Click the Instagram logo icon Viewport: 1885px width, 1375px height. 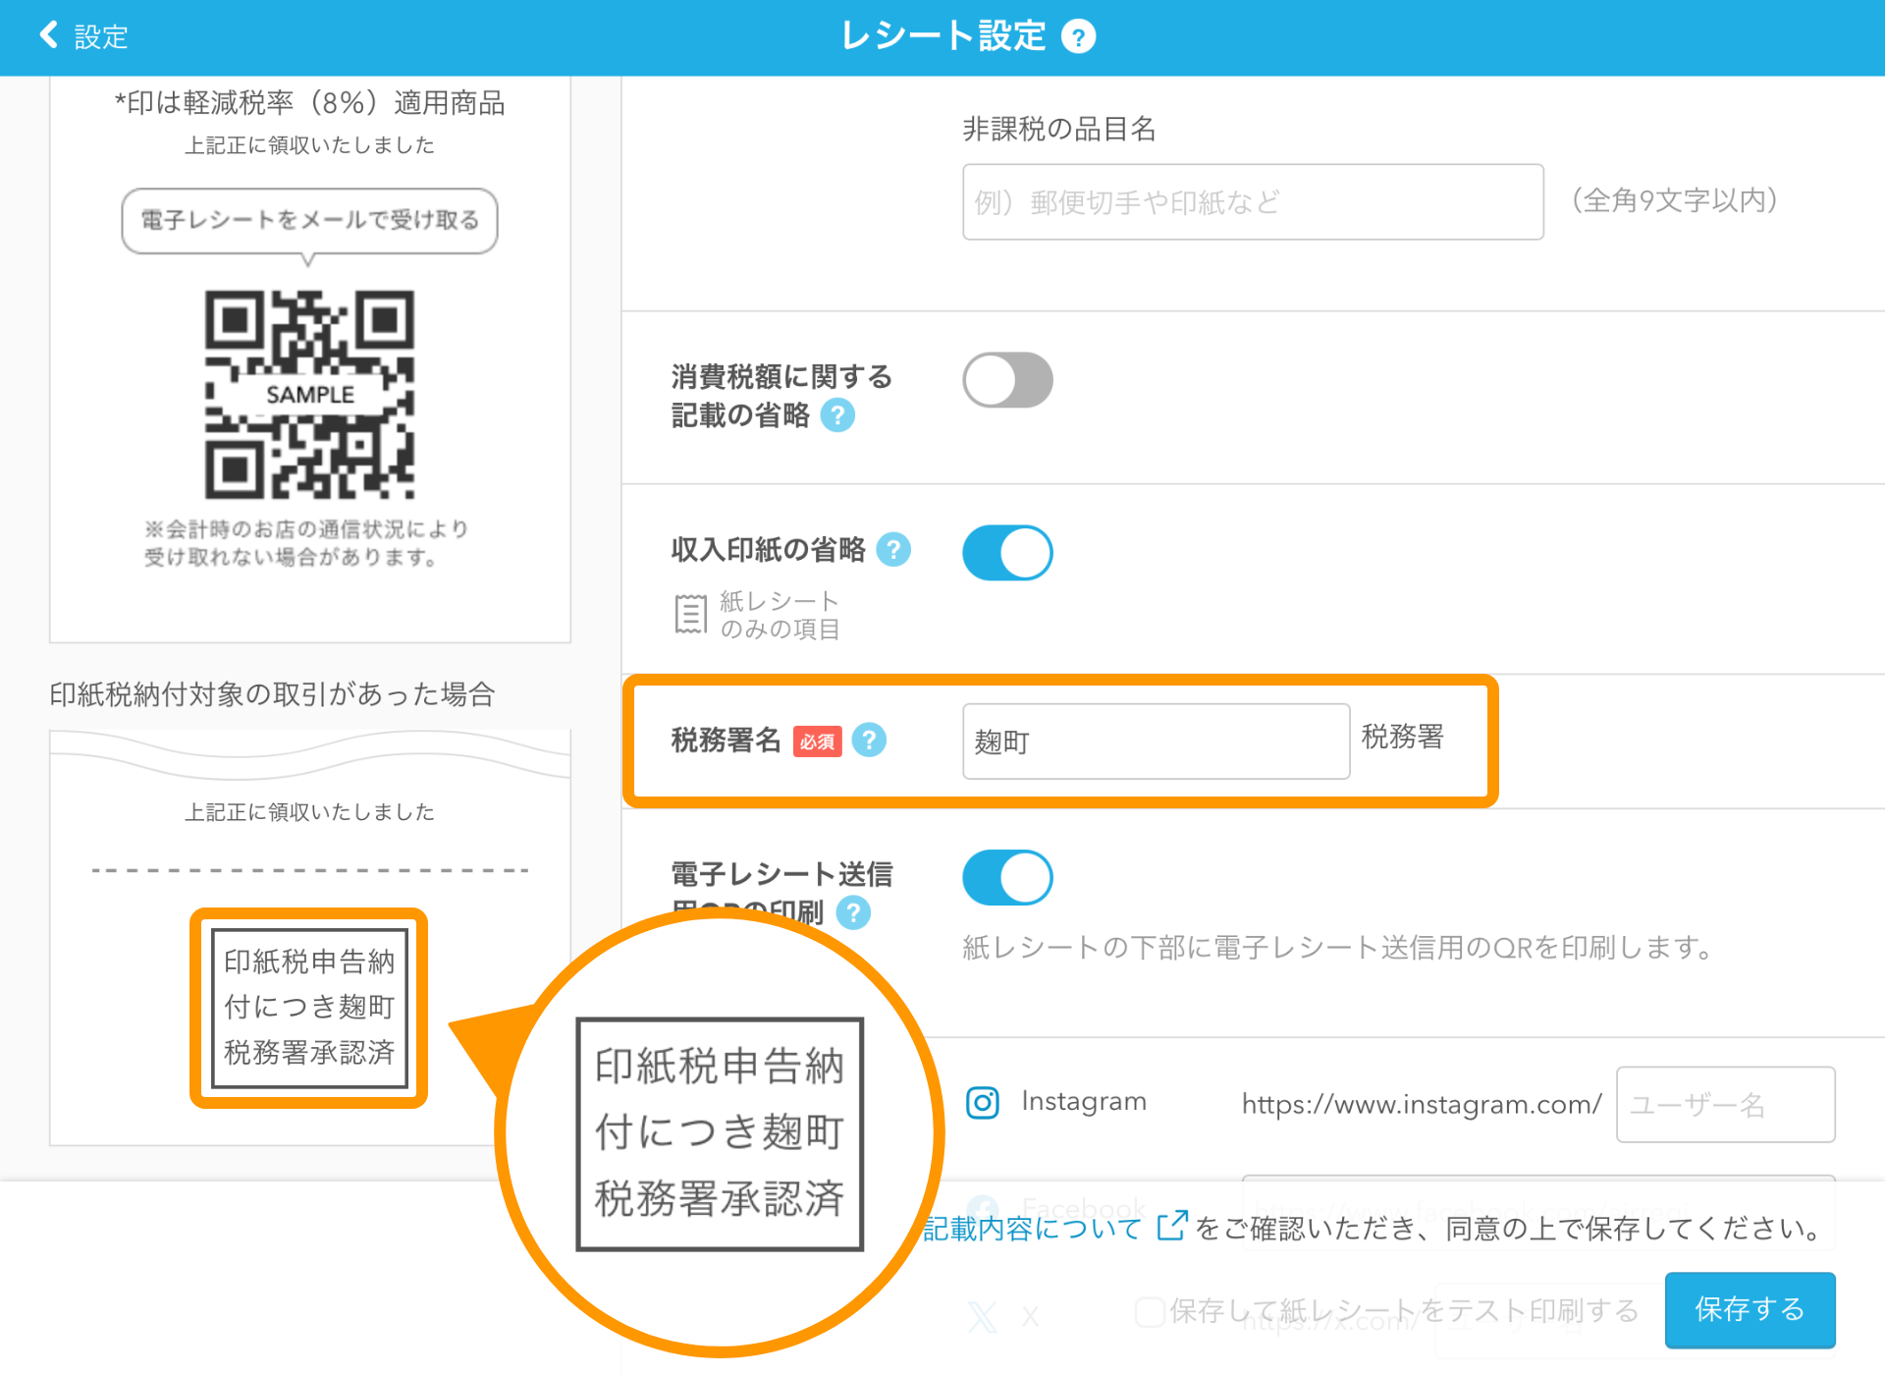pos(983,1102)
